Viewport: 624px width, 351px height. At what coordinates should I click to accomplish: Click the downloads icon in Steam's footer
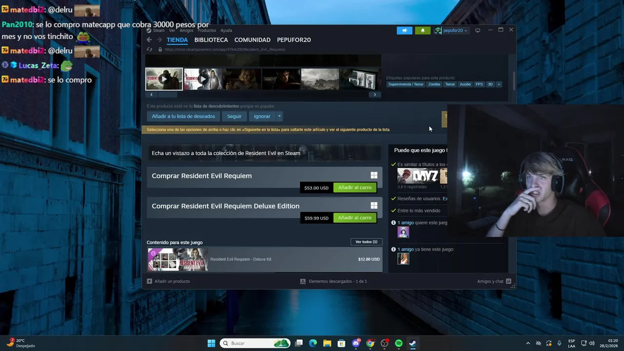(x=303, y=281)
